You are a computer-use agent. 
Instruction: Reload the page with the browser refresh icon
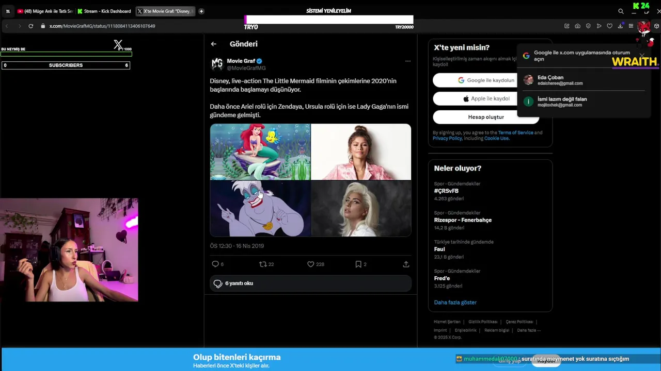coord(31,26)
